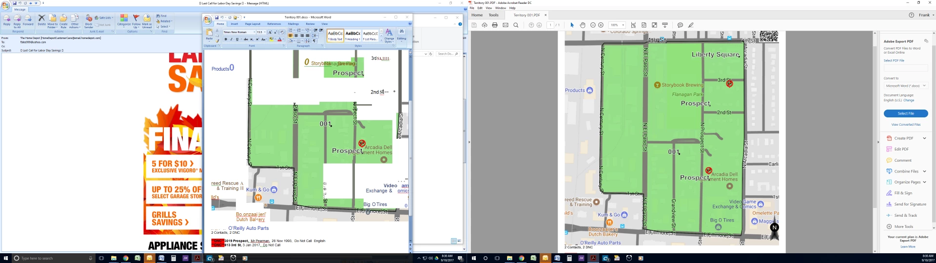
Task: Open the Move to Folder menu in Outlook
Action: point(53,21)
